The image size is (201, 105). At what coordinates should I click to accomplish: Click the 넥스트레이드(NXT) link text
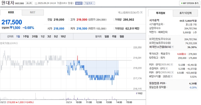tap(129, 13)
